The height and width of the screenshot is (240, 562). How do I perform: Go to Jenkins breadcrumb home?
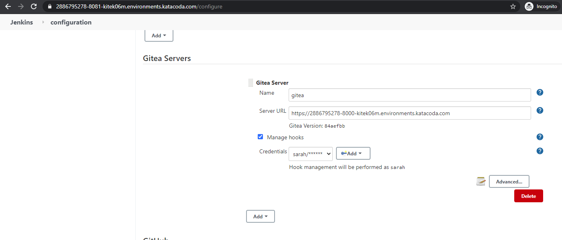[22, 22]
